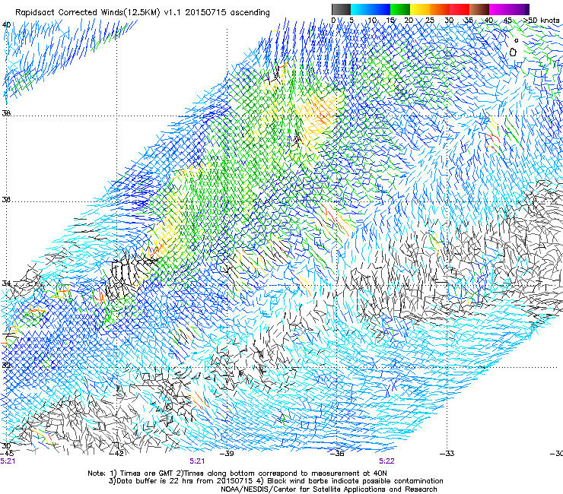Click the darkest purple end cap of the legend
This screenshot has height=494, width=563.
[x=527, y=9]
